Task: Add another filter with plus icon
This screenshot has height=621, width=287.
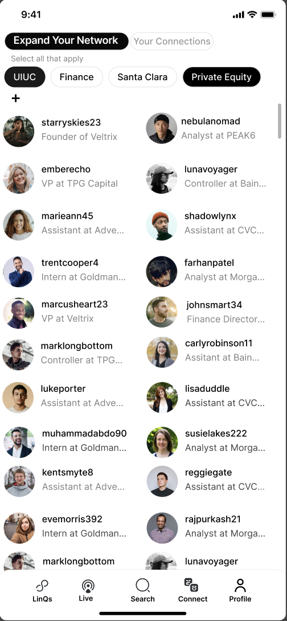Action: click(x=15, y=98)
